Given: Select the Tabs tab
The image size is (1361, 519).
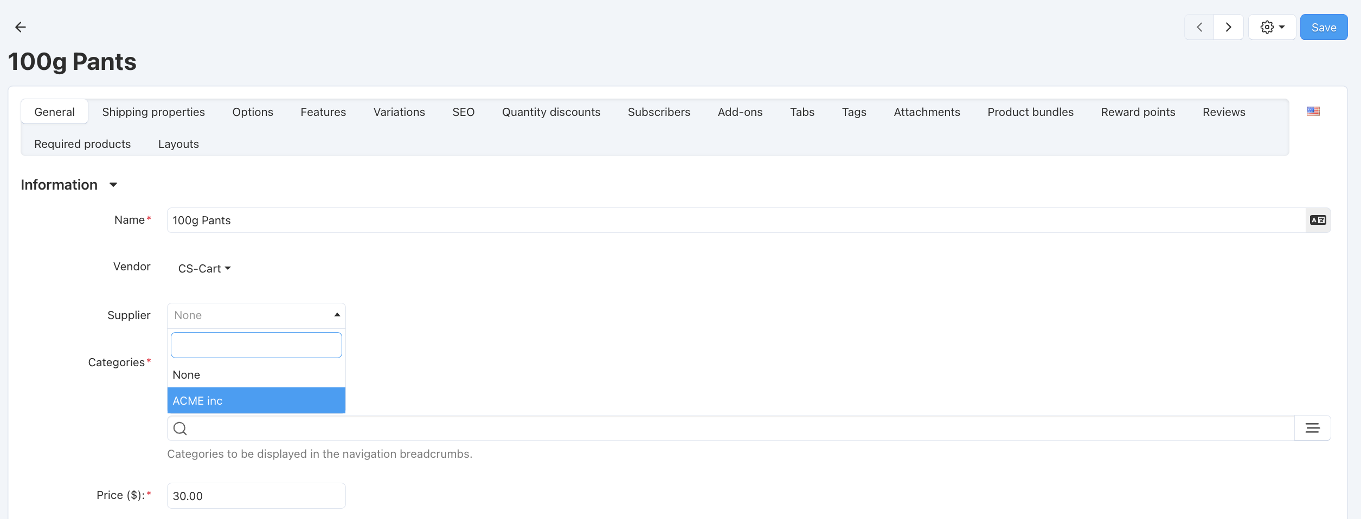Looking at the screenshot, I should [x=802, y=112].
